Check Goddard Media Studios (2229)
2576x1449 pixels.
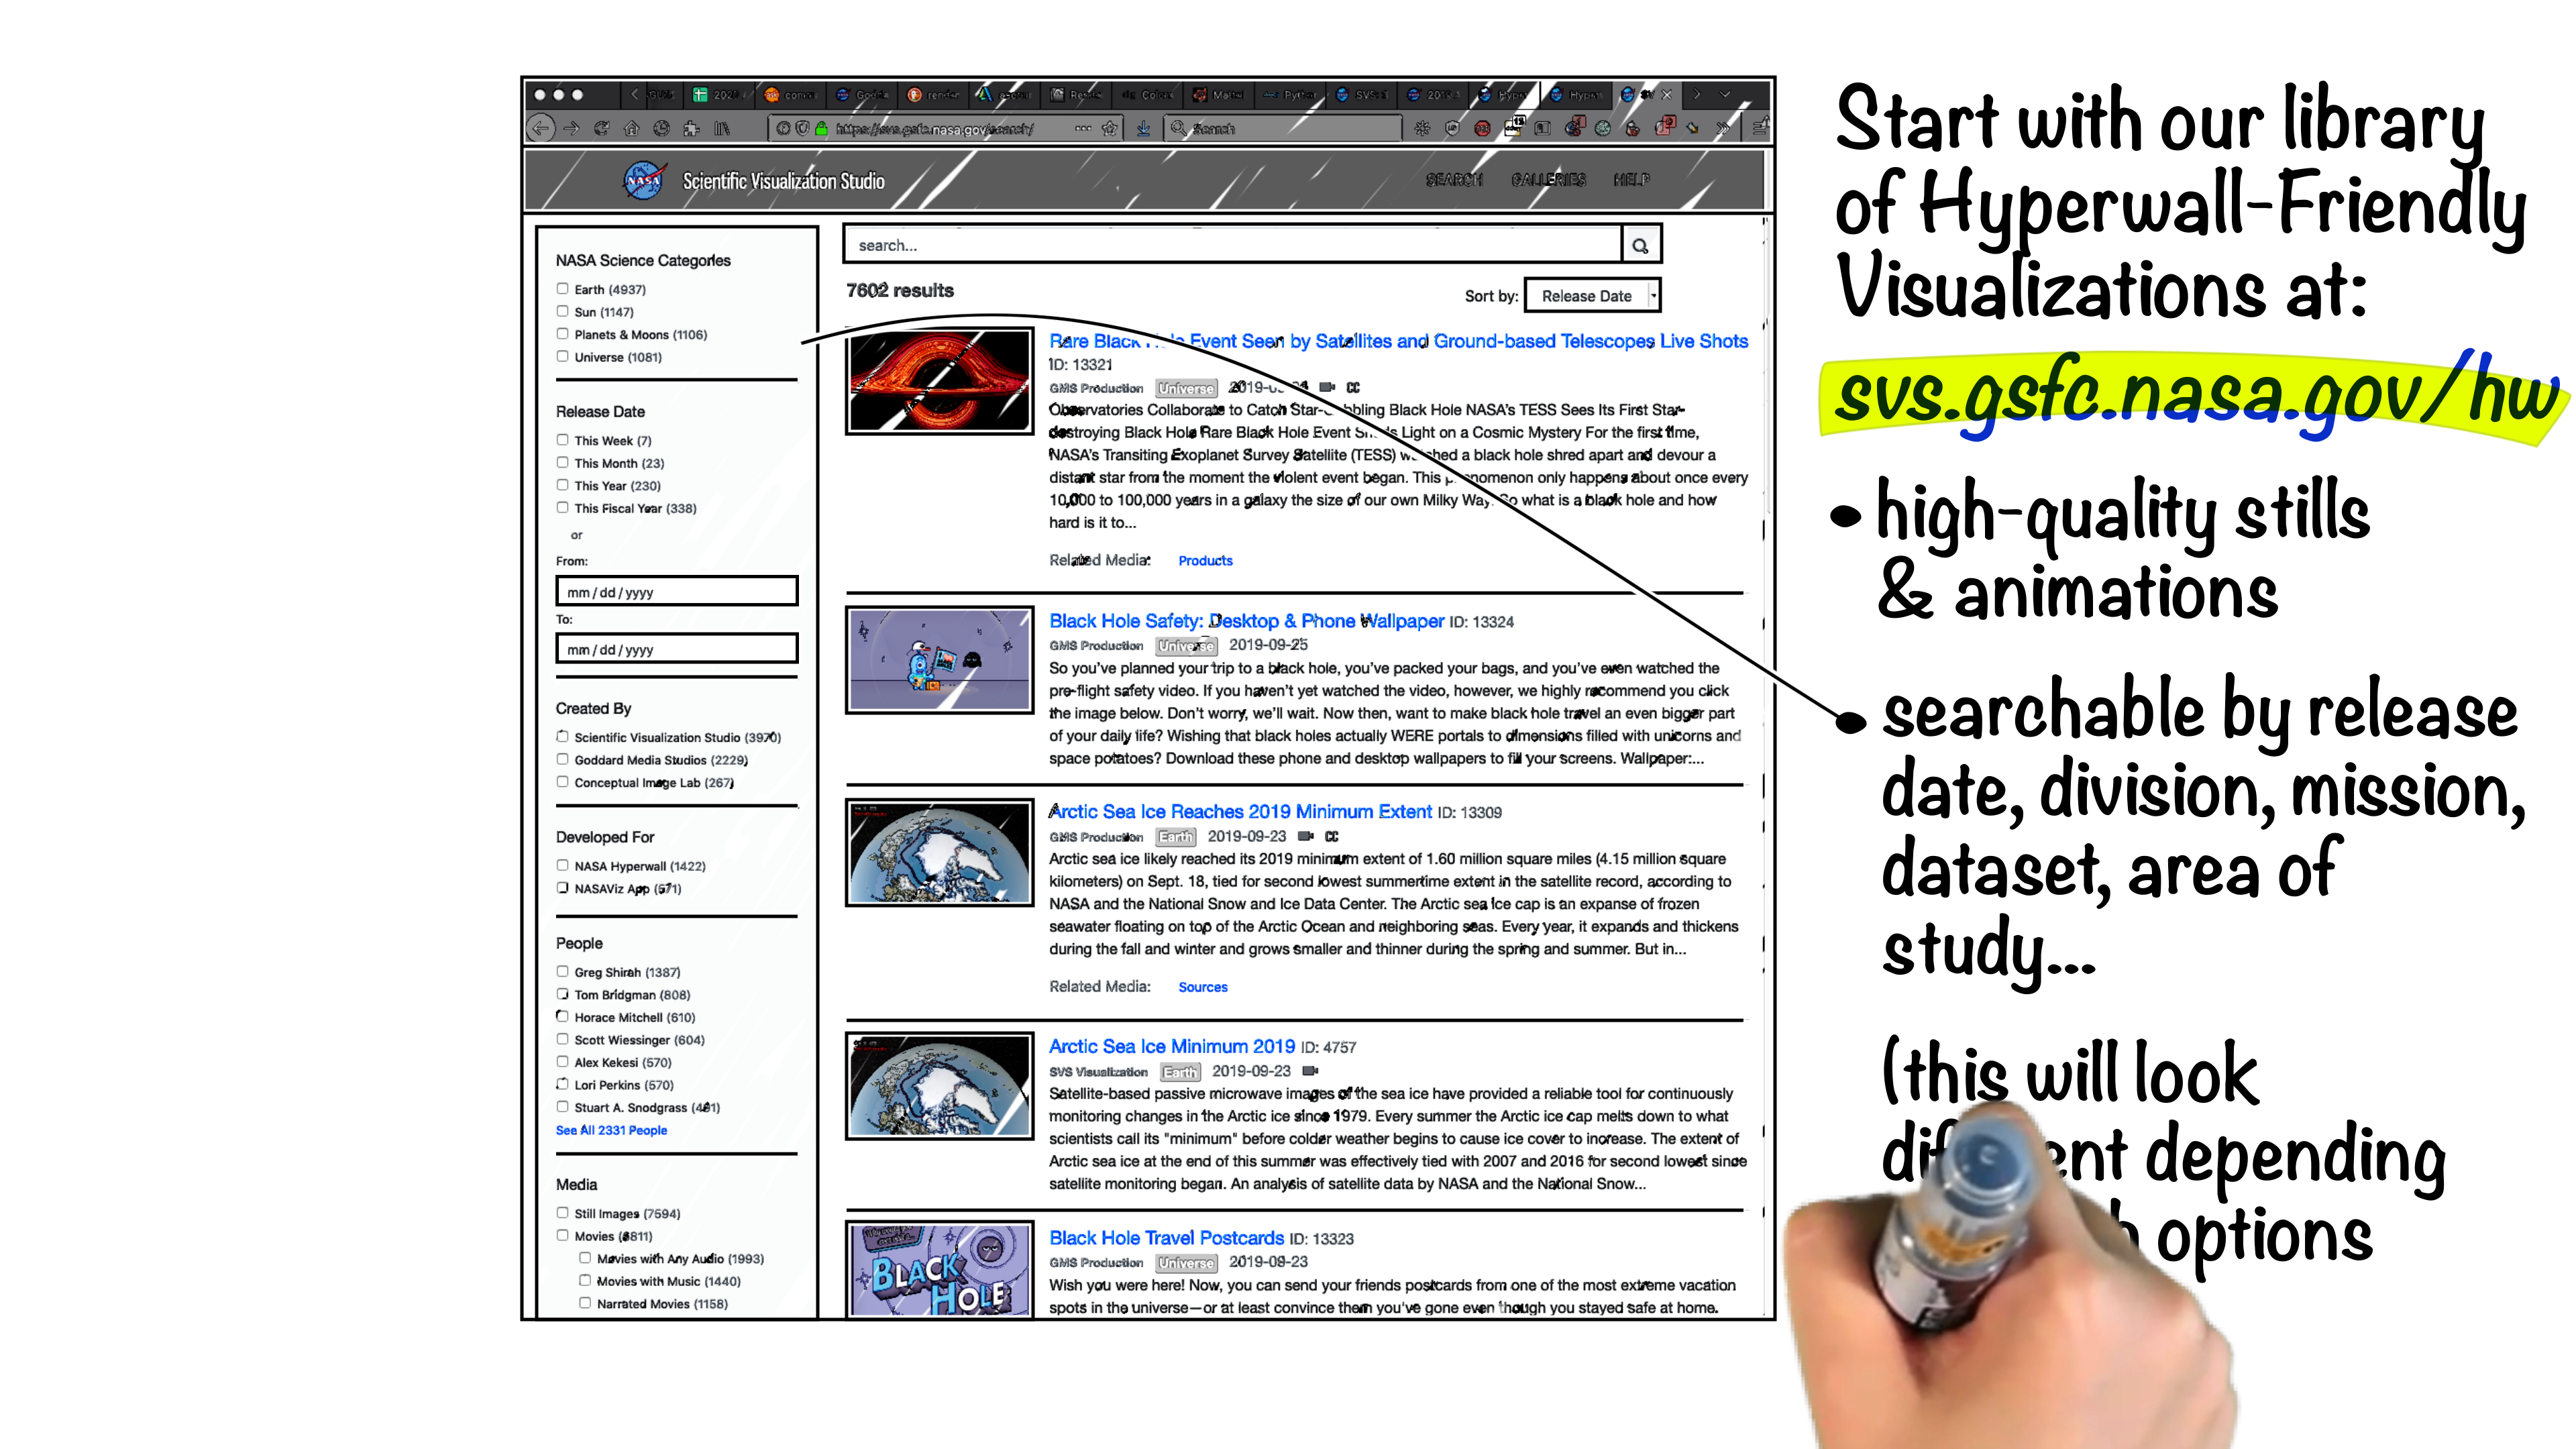pos(562,759)
